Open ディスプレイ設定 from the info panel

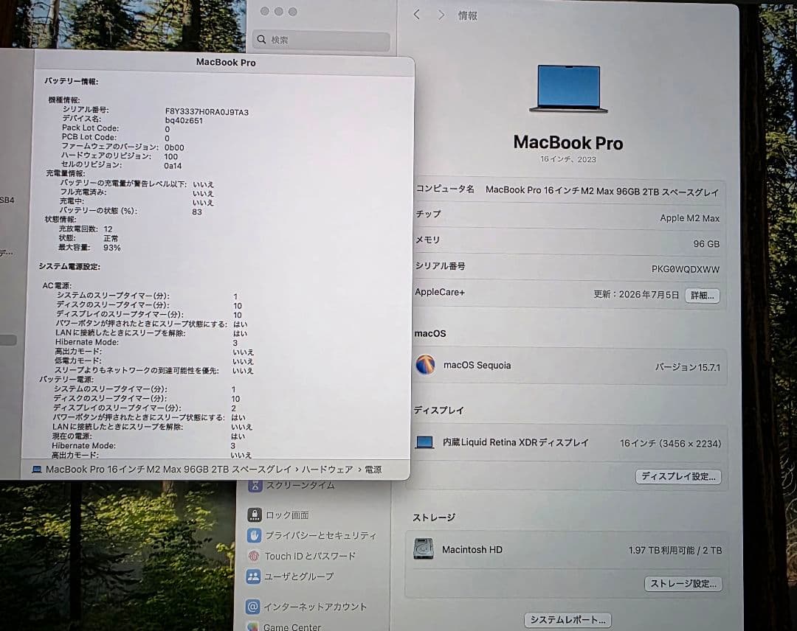678,476
